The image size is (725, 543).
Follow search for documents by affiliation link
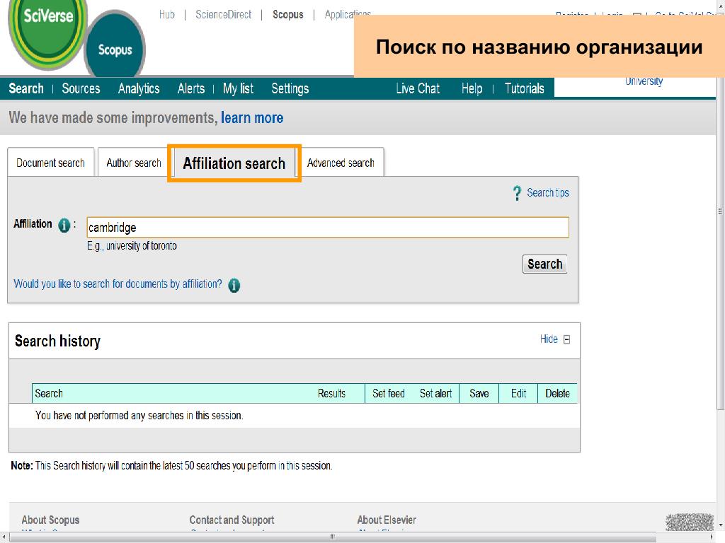[x=118, y=284]
